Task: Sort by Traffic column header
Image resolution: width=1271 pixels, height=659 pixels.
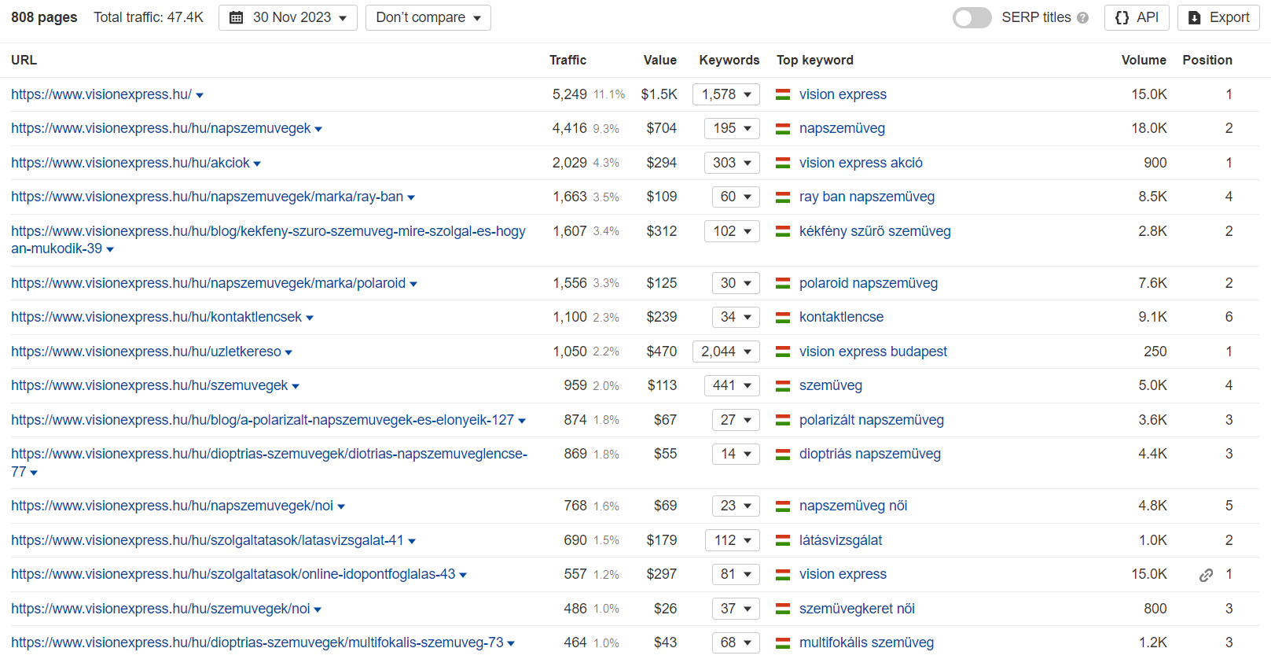Action: 568,61
